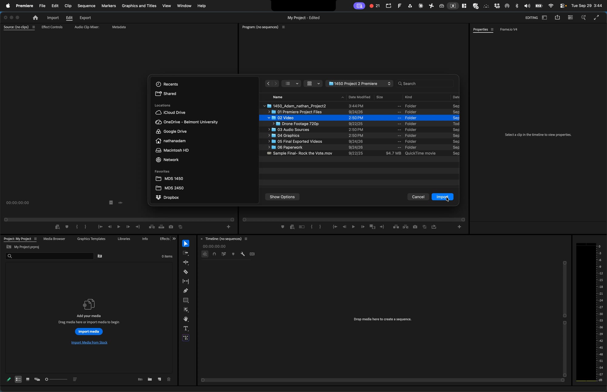Collapse the 1450_Adam_nathan_Project2 folder

(x=264, y=106)
